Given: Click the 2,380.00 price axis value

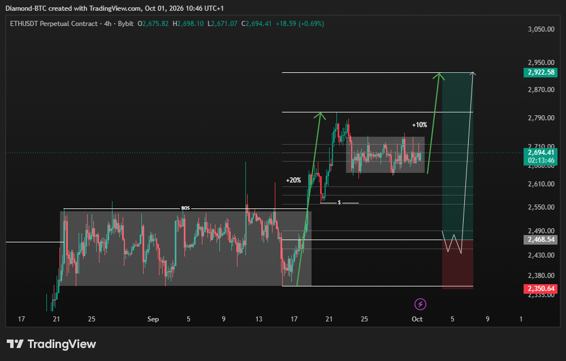Looking at the screenshot, I should 541,276.
